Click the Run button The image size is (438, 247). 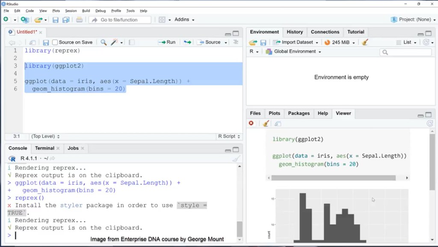(x=167, y=42)
